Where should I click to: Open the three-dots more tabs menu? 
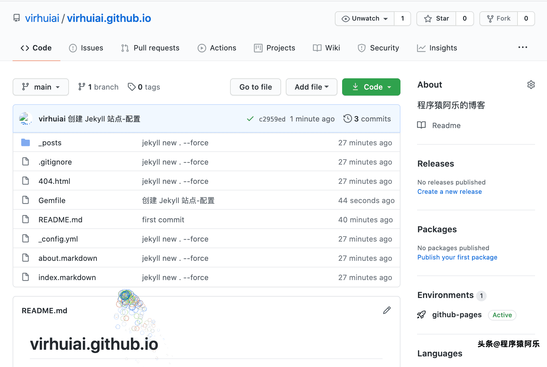(x=522, y=47)
